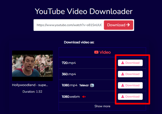Click the 'Download video as:' heading
The height and width of the screenshot is (114, 162).
(79, 42)
